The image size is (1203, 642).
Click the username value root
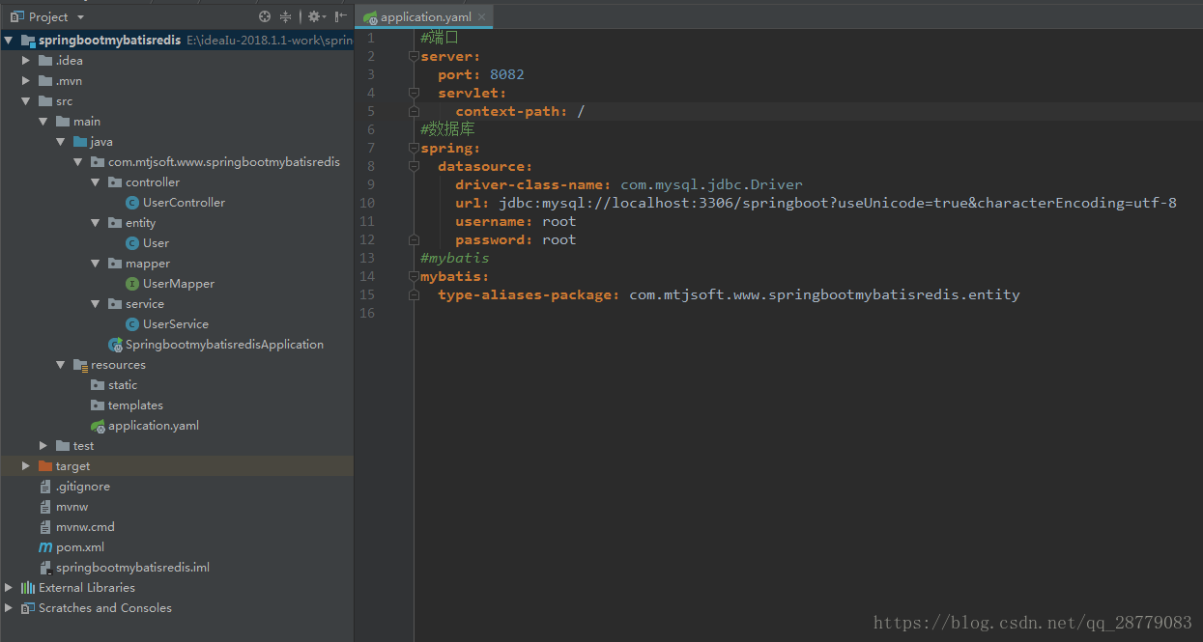pyautogui.click(x=559, y=221)
